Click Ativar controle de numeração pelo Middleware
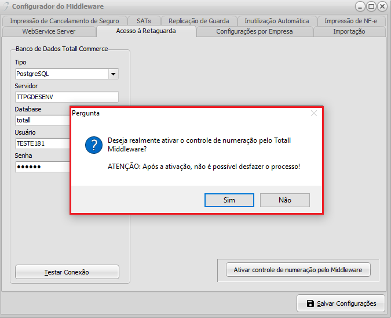391x318 pixels. pos(298,270)
